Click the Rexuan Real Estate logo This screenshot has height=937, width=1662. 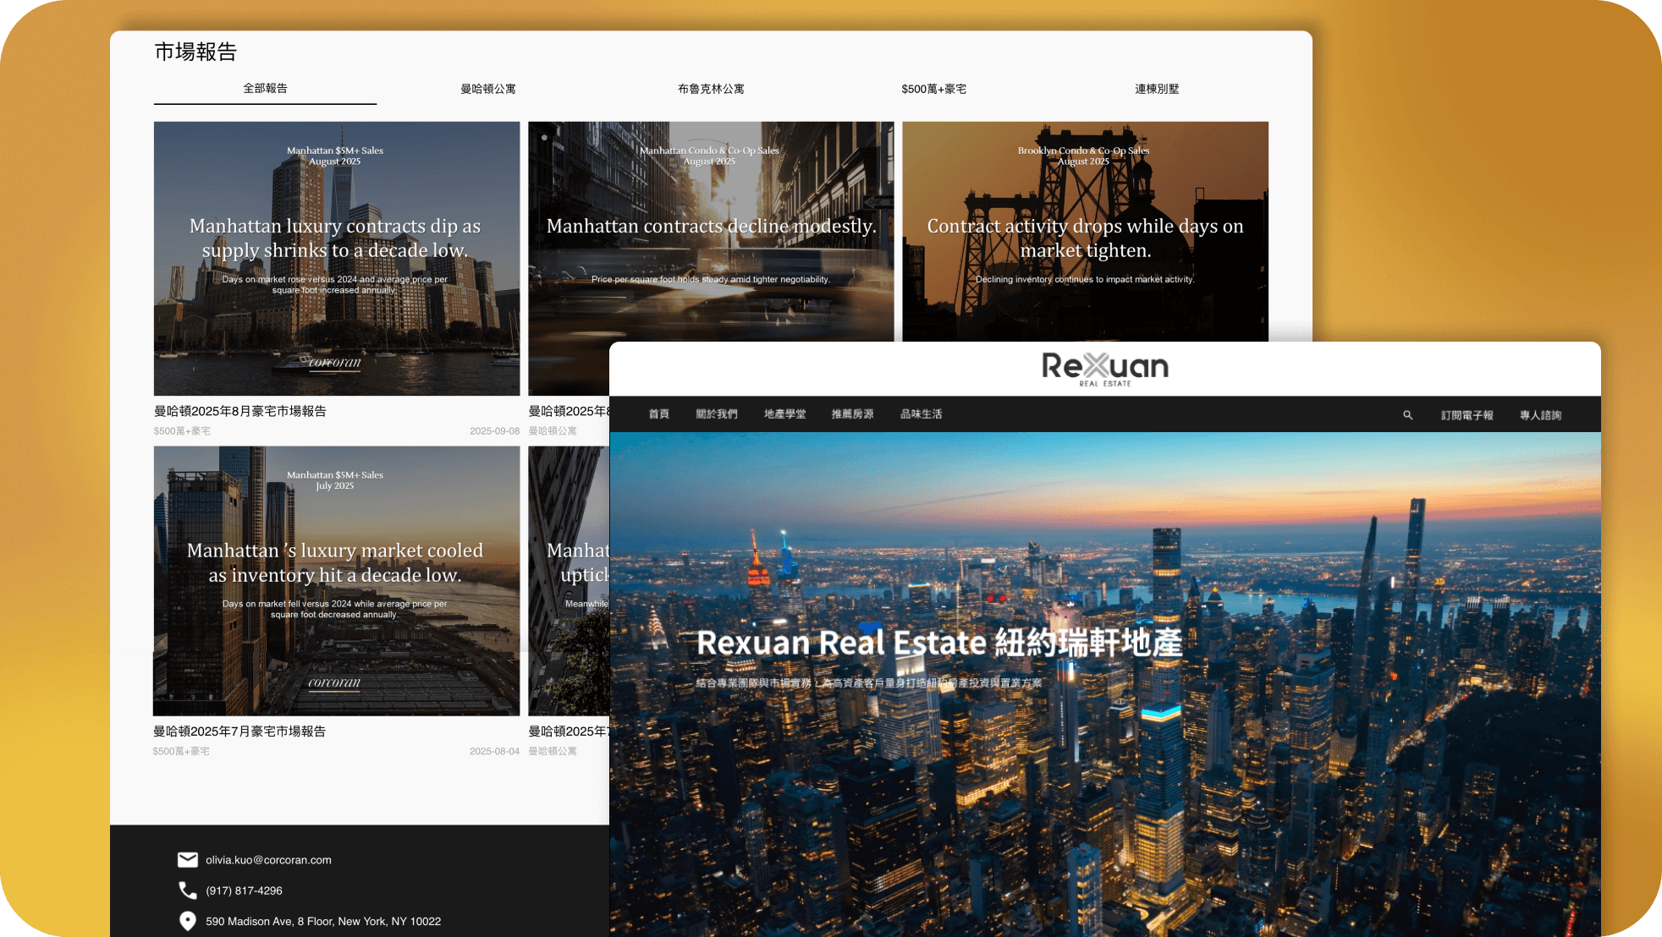[x=1104, y=369]
